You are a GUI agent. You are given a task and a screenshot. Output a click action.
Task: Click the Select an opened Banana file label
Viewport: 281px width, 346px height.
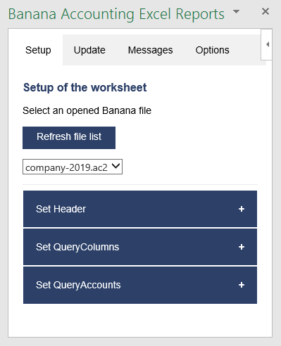pos(87,110)
